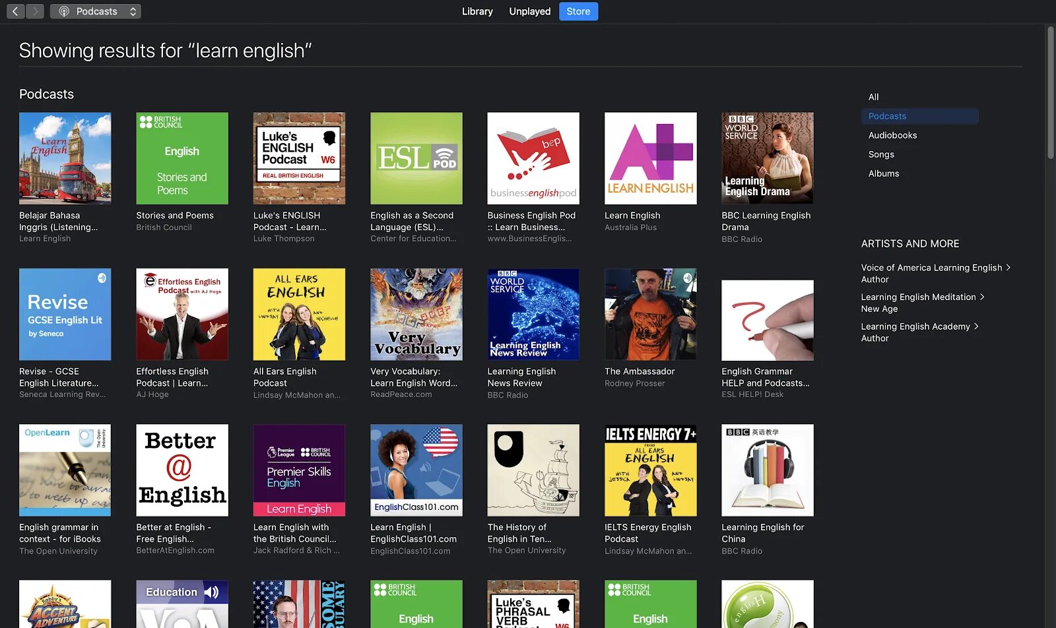Click the Luke Thompson author name
The height and width of the screenshot is (628, 1056).
tap(284, 239)
